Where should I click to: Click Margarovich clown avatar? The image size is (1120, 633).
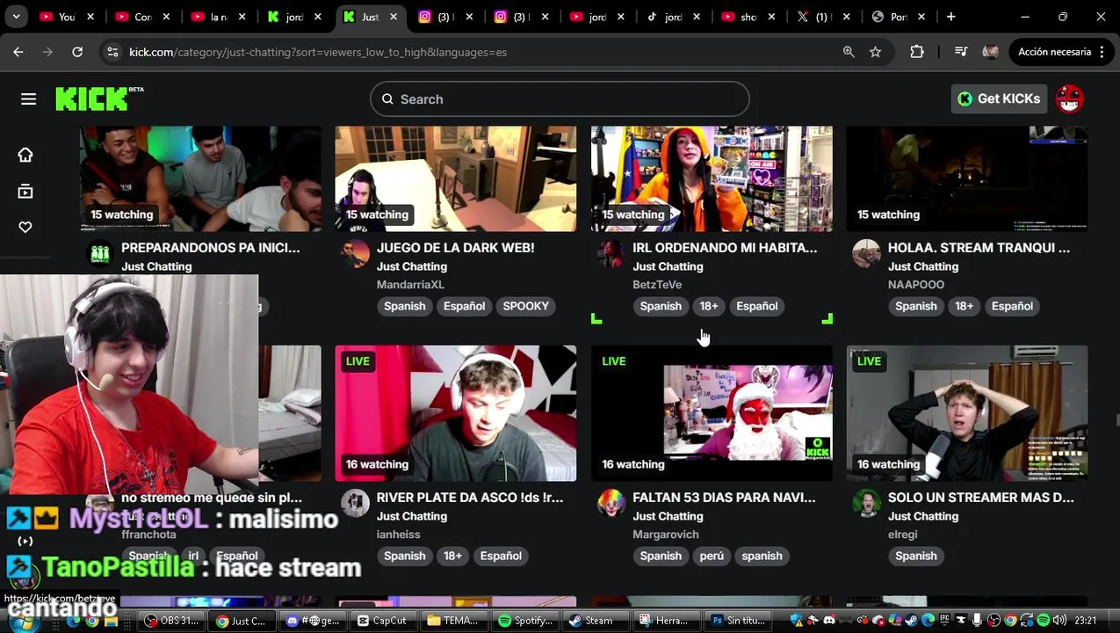[611, 504]
